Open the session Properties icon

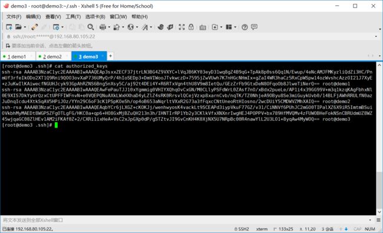(56, 27)
